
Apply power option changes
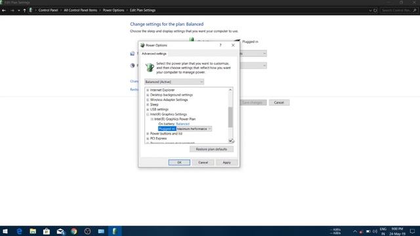coord(226,163)
